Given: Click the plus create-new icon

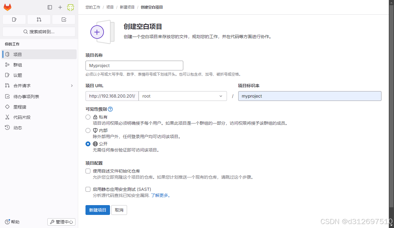Looking at the screenshot, I should tap(60, 7).
